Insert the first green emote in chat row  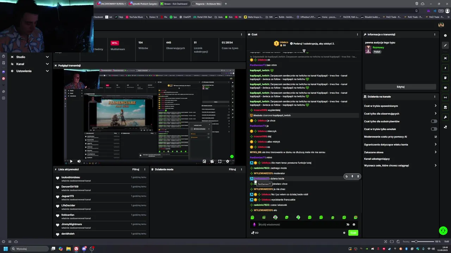pyautogui.click(x=252, y=218)
